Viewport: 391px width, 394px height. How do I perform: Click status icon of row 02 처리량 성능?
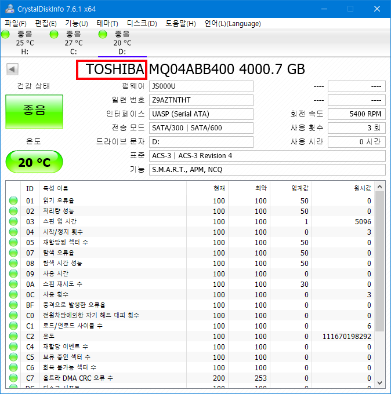[x=13, y=211]
